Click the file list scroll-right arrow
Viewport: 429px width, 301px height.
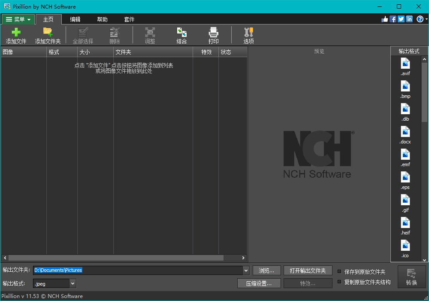(x=243, y=258)
